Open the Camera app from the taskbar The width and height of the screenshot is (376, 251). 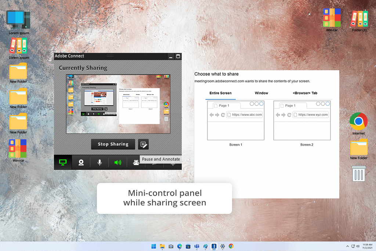click(171, 246)
